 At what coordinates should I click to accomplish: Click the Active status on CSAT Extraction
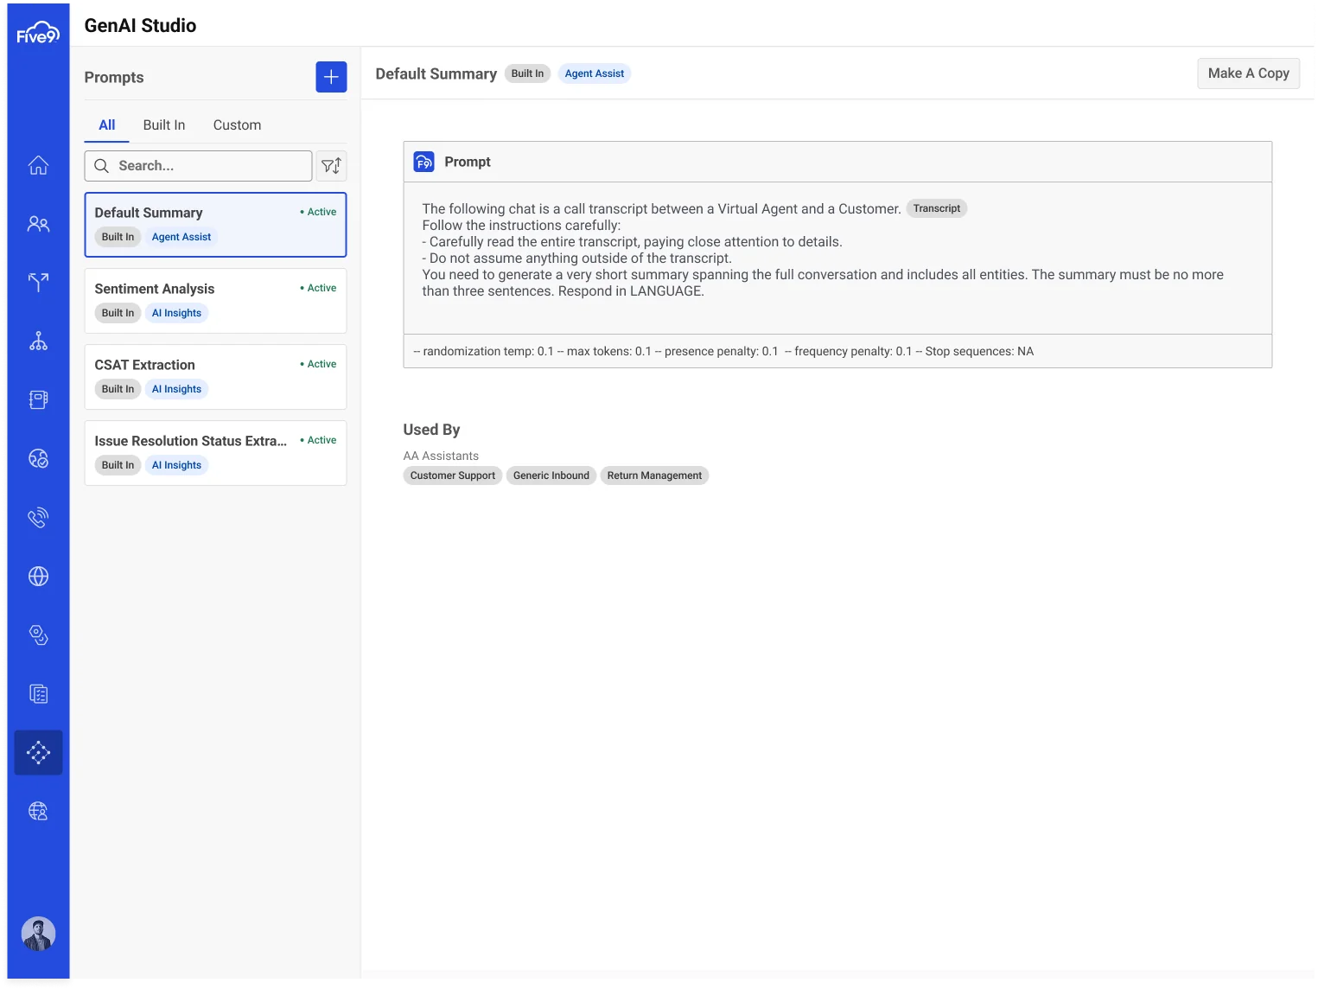point(318,364)
